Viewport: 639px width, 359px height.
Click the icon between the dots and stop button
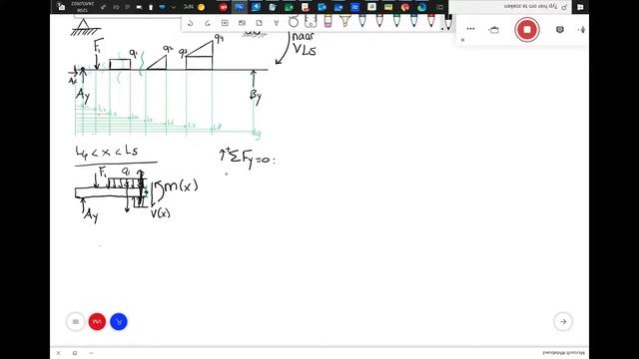click(x=494, y=29)
